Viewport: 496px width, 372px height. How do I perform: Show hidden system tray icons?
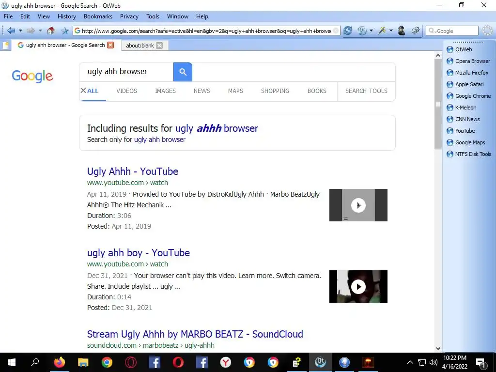(x=410, y=362)
